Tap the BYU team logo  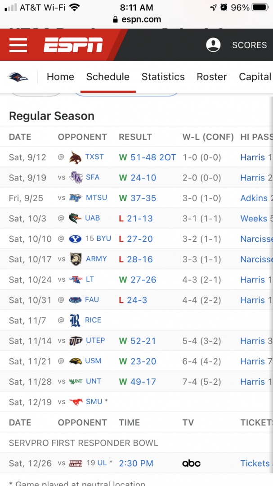point(76,239)
